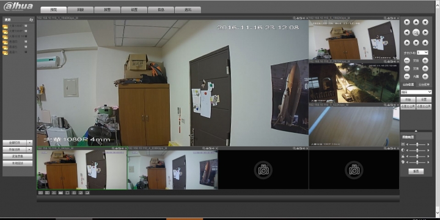Open the second top navigation tab
440x220 pixels.
[x=81, y=10]
